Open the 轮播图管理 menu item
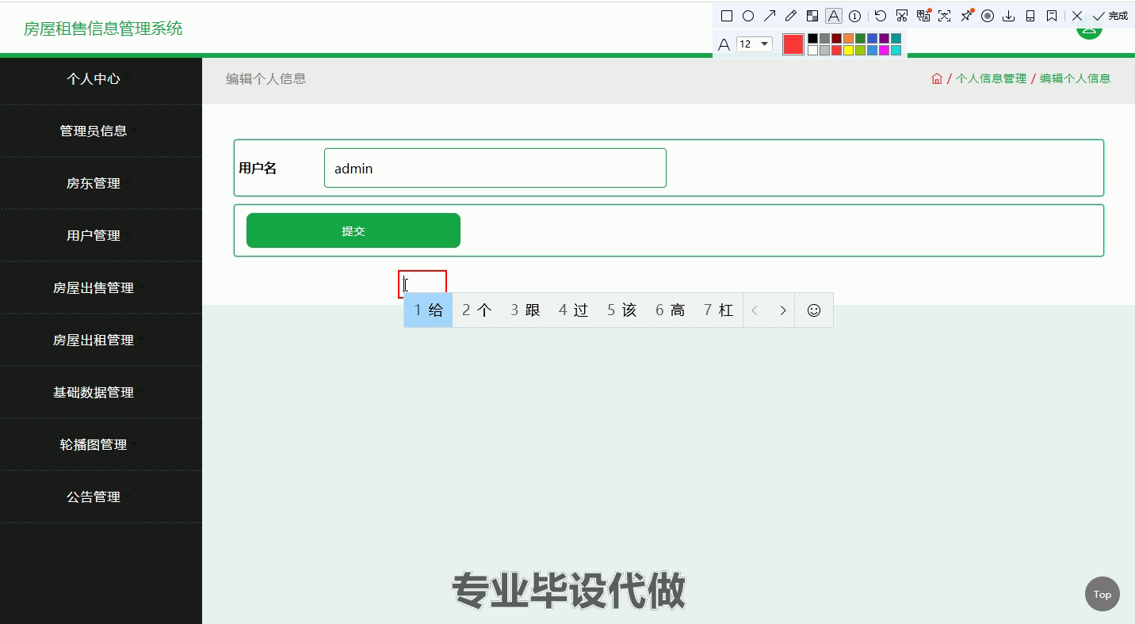The width and height of the screenshot is (1135, 624). point(94,444)
